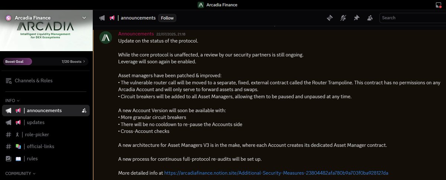Click the create invite icon beside announcements
446x180 pixels.
point(84,110)
